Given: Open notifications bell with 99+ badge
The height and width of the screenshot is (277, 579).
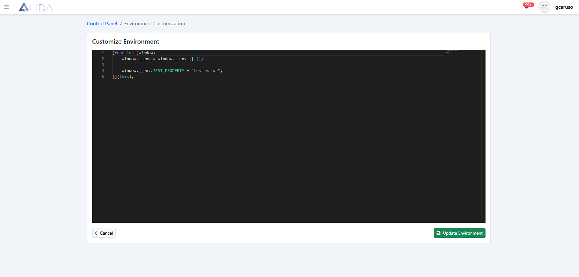Looking at the screenshot, I should tap(527, 6).
